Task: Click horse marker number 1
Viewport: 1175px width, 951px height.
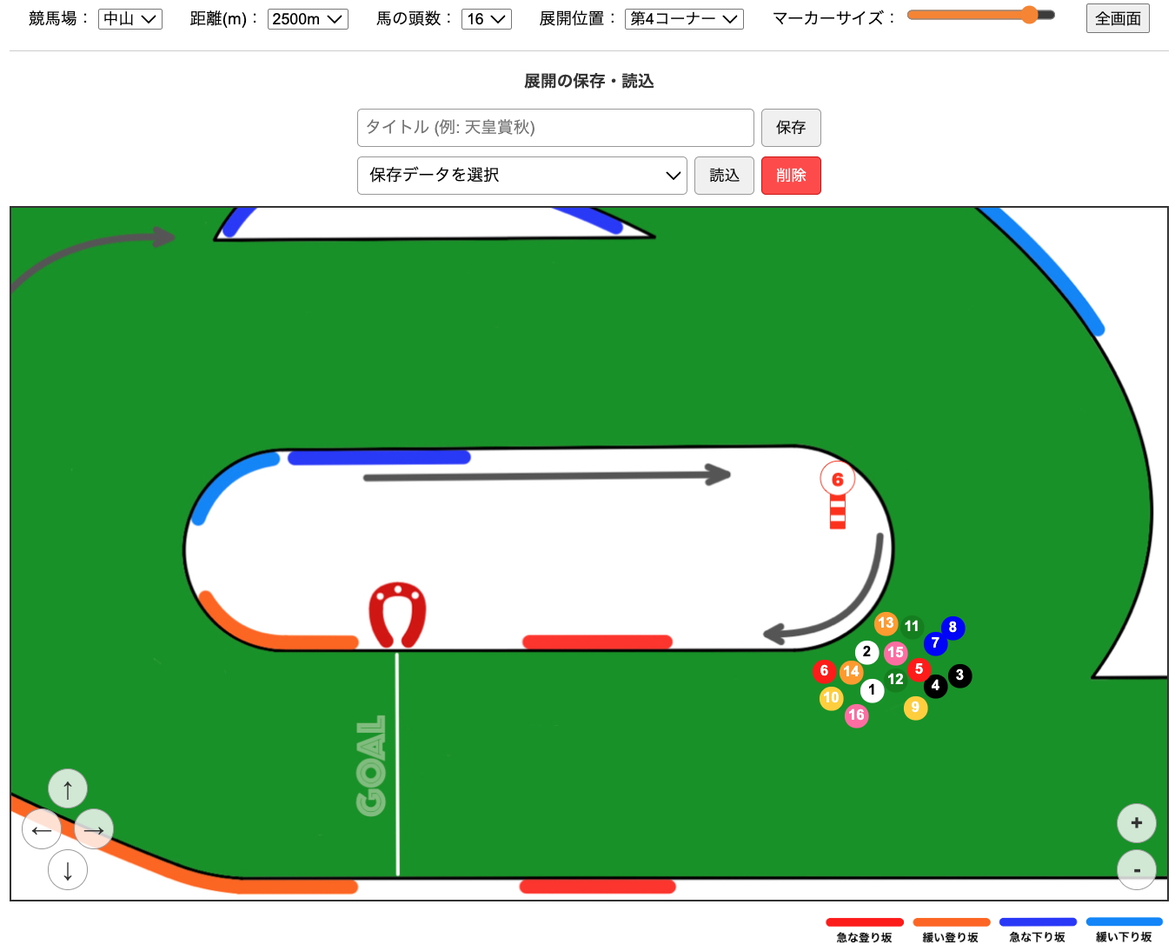Action: (x=872, y=690)
